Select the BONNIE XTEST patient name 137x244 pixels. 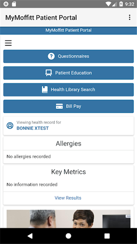click(x=32, y=128)
